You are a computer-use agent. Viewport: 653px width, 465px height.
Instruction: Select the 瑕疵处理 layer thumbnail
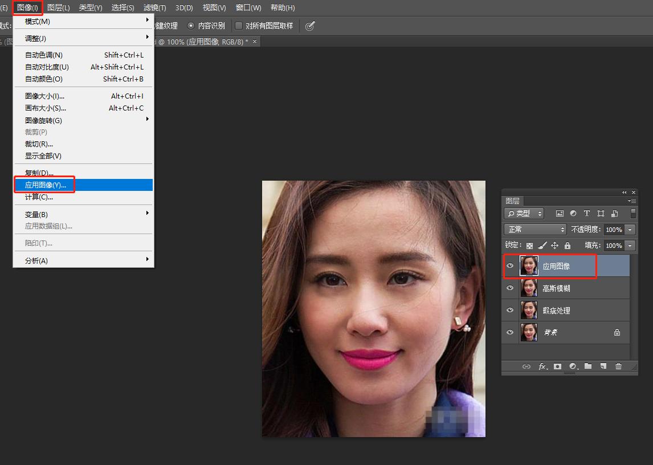click(529, 311)
